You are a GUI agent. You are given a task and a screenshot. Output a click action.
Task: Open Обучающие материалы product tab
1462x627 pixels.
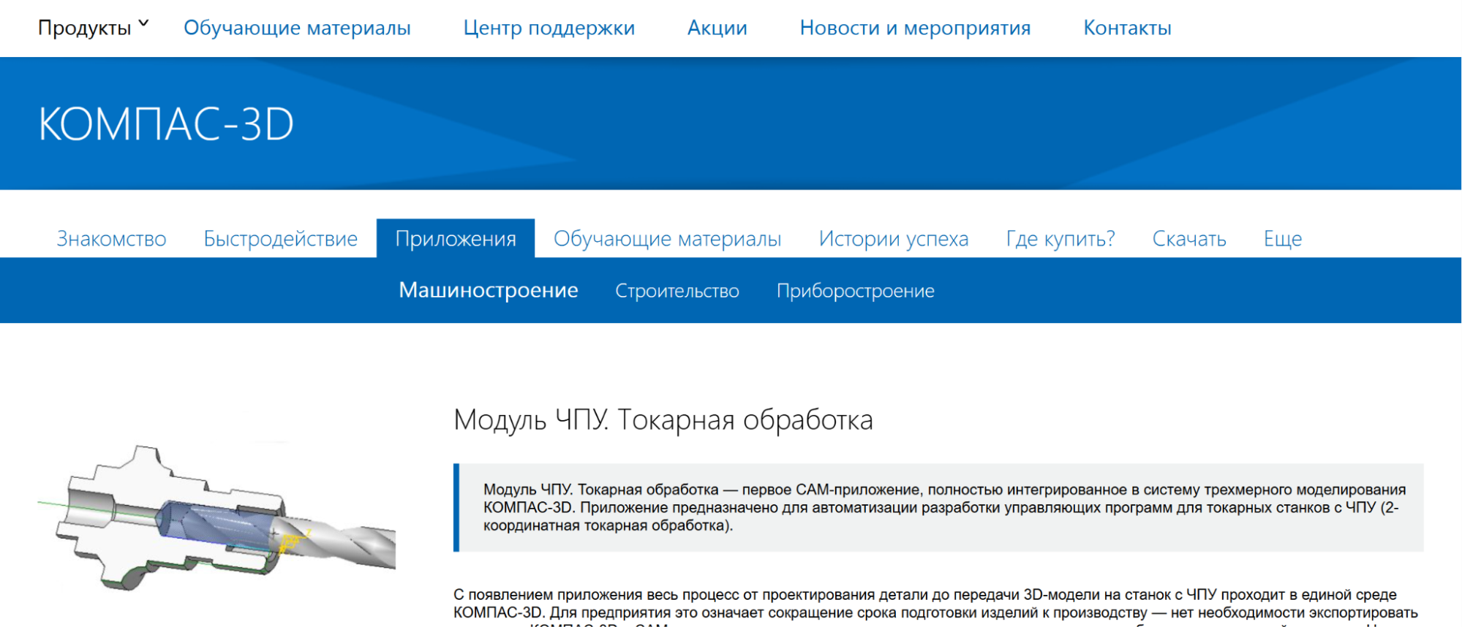click(x=667, y=239)
